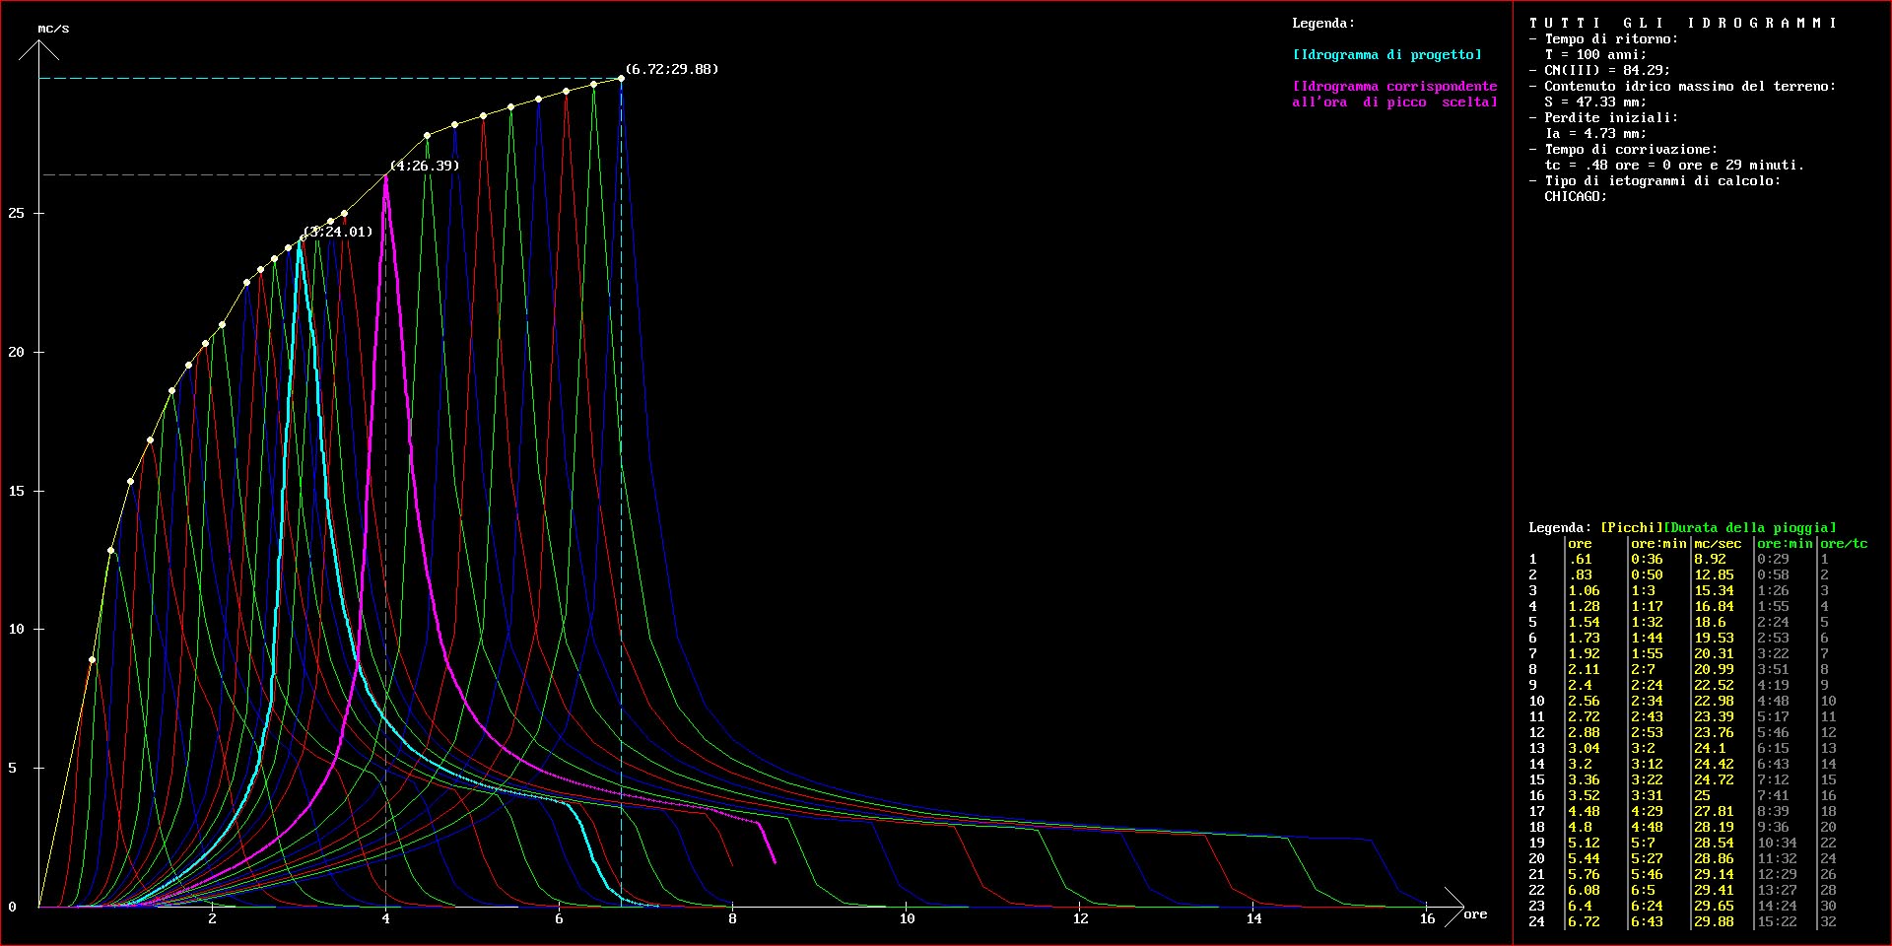Click the 'ore' label at x-axis end
The height and width of the screenshot is (946, 1892).
coord(1474,913)
